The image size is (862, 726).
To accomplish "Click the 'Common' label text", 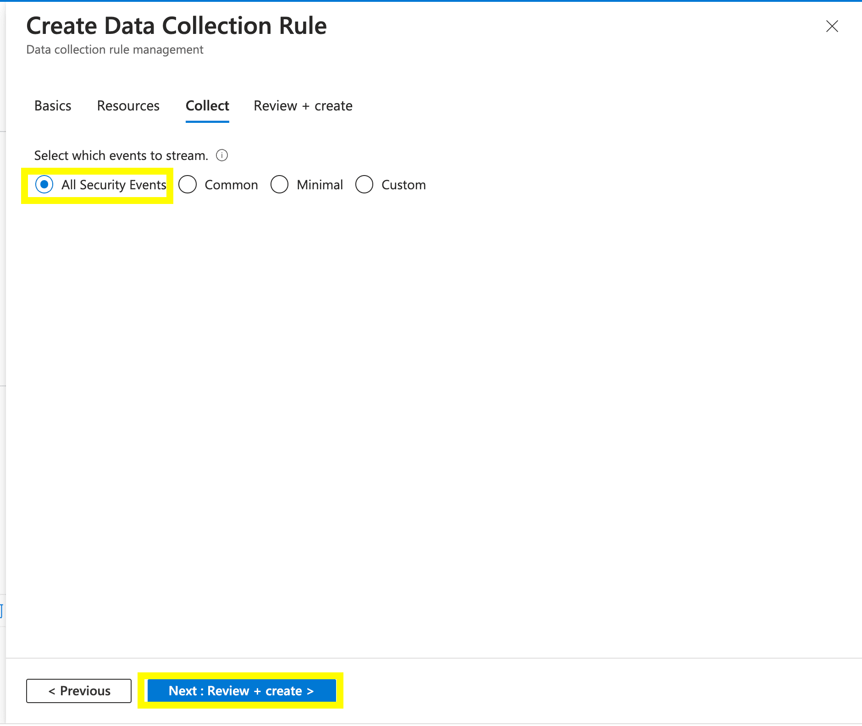I will coord(231,185).
